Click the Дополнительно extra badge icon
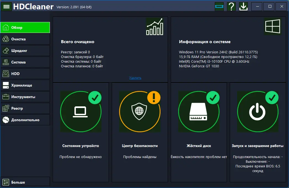 pos(6,120)
